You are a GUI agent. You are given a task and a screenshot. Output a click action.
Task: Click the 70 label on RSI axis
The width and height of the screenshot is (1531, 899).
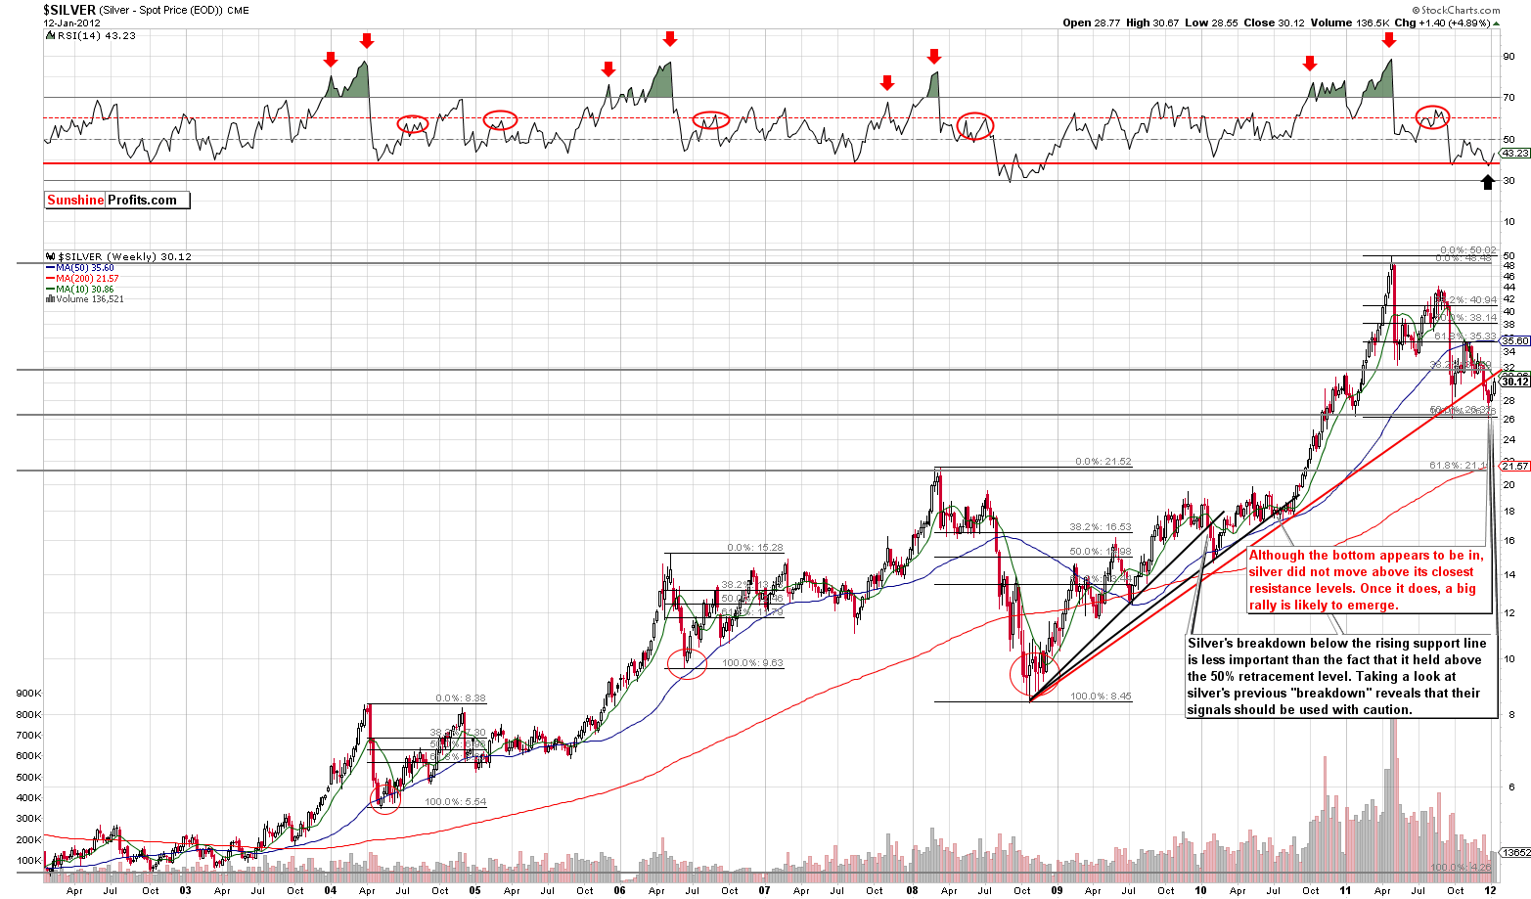tap(1508, 97)
